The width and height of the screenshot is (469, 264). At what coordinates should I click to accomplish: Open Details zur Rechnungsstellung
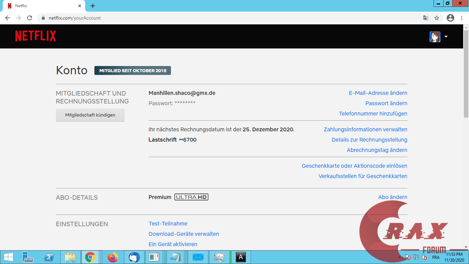(369, 140)
